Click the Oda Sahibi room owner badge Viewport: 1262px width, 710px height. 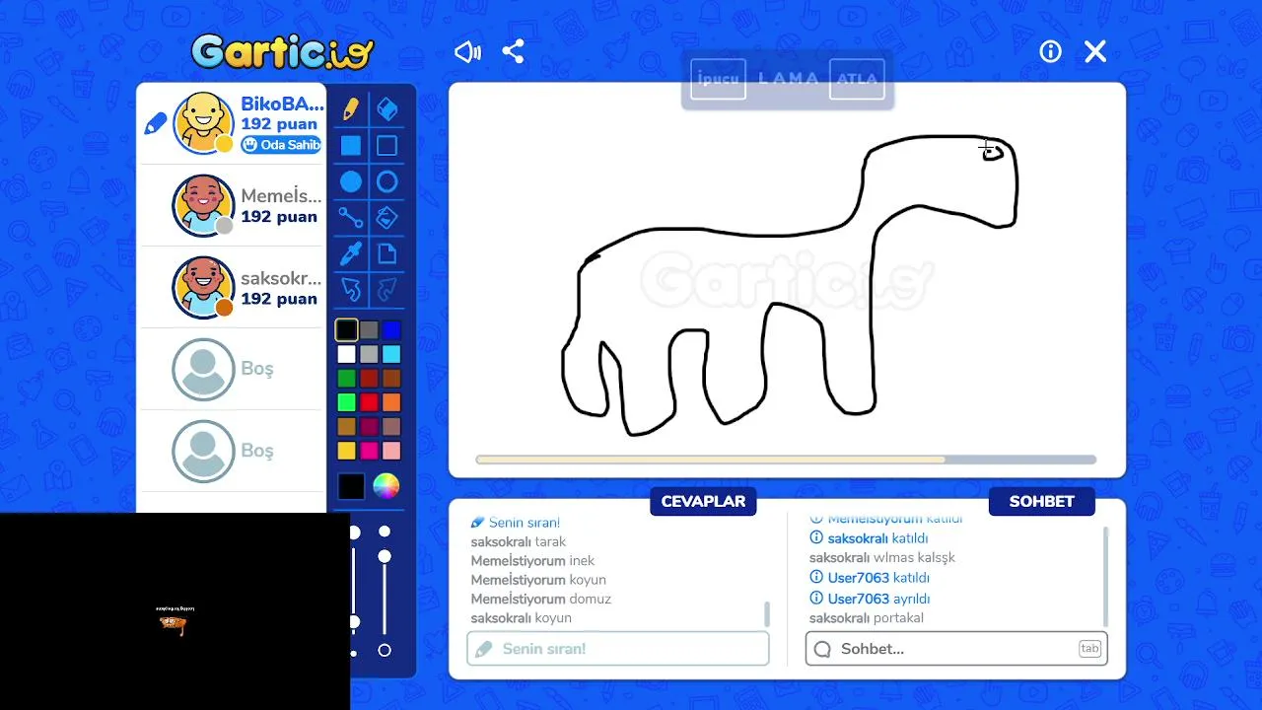[281, 145]
